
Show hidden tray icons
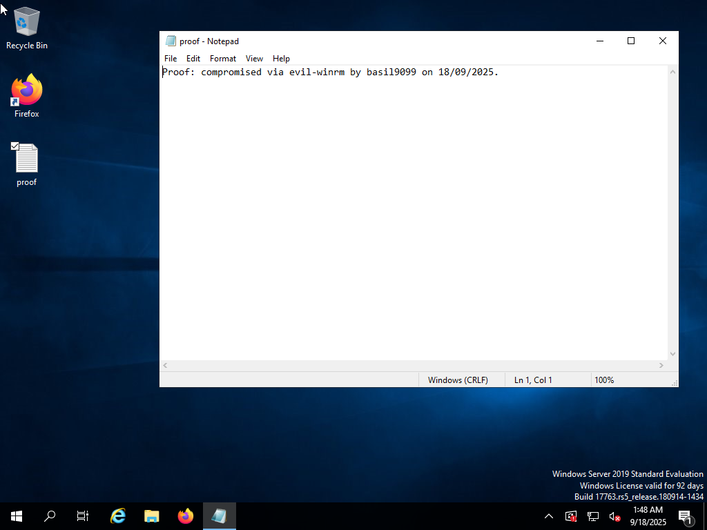(x=548, y=516)
